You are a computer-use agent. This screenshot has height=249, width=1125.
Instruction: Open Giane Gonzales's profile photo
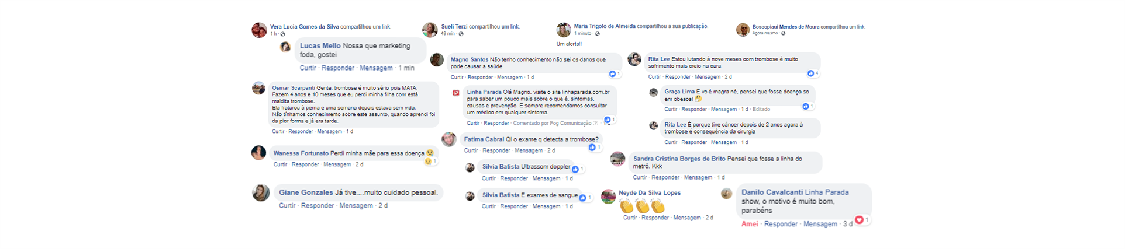(261, 192)
